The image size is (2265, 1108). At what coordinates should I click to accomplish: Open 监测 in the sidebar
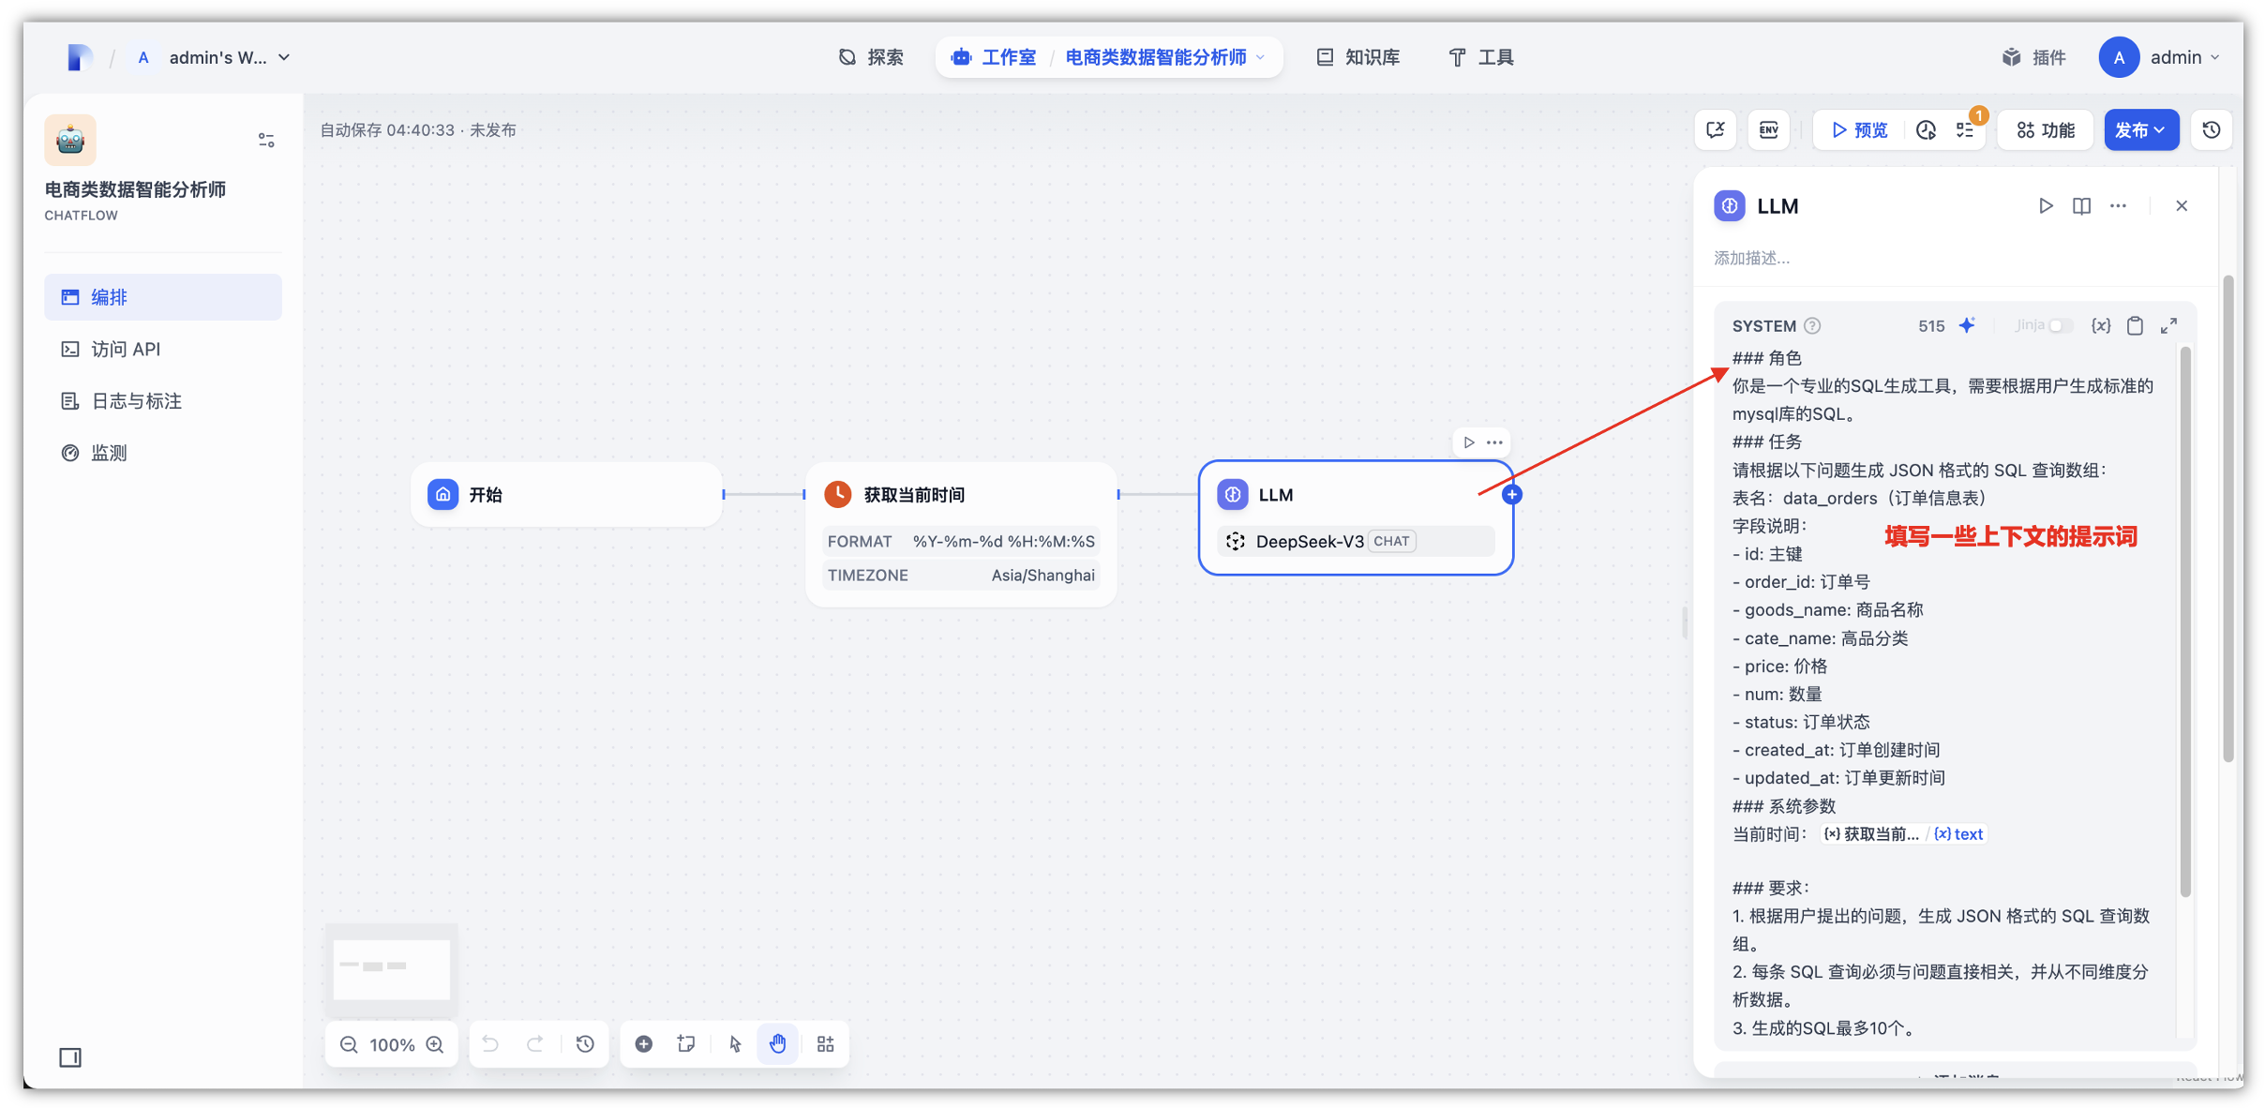point(163,453)
